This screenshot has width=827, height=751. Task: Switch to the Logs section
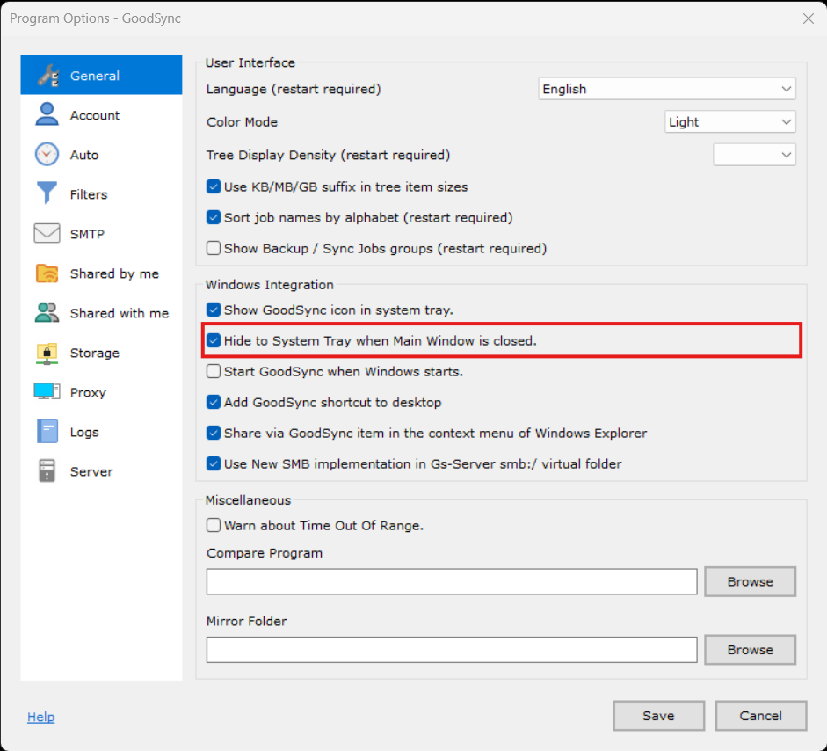click(x=84, y=432)
